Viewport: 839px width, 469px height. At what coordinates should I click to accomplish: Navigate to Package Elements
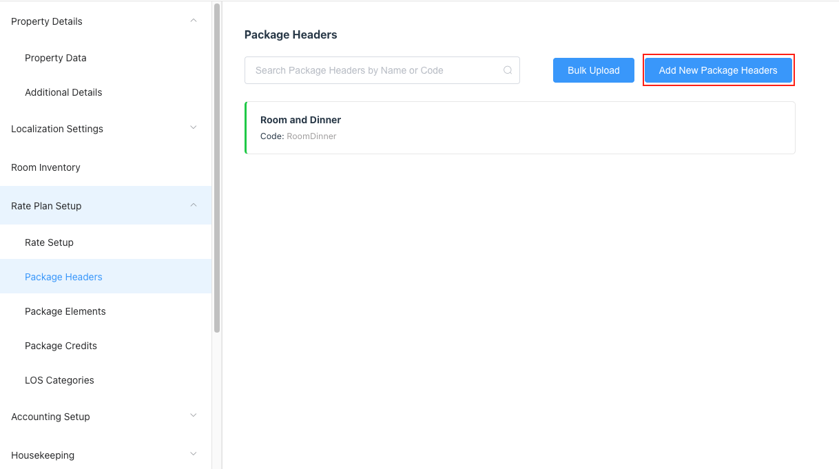coord(65,311)
